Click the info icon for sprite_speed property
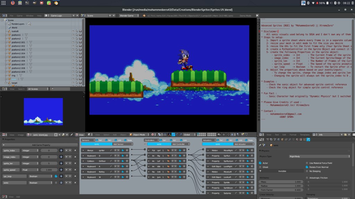 click(61, 170)
